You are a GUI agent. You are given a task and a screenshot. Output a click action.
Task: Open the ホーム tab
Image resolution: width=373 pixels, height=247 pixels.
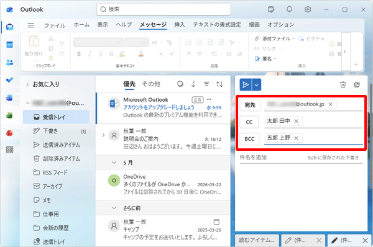pyautogui.click(x=81, y=24)
